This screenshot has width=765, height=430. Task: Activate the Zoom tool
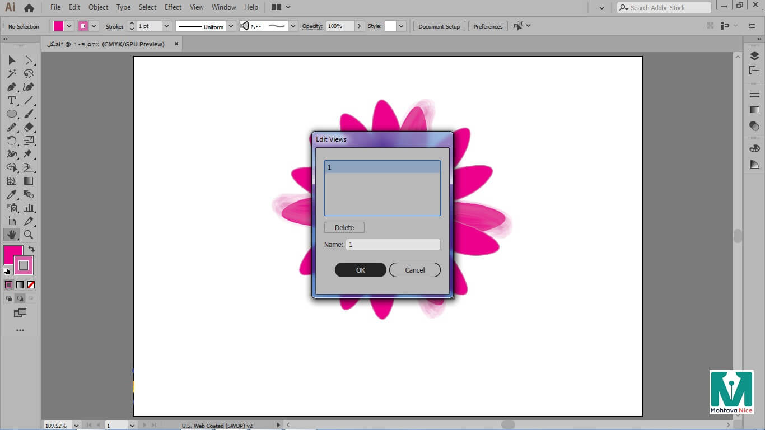pyautogui.click(x=29, y=235)
